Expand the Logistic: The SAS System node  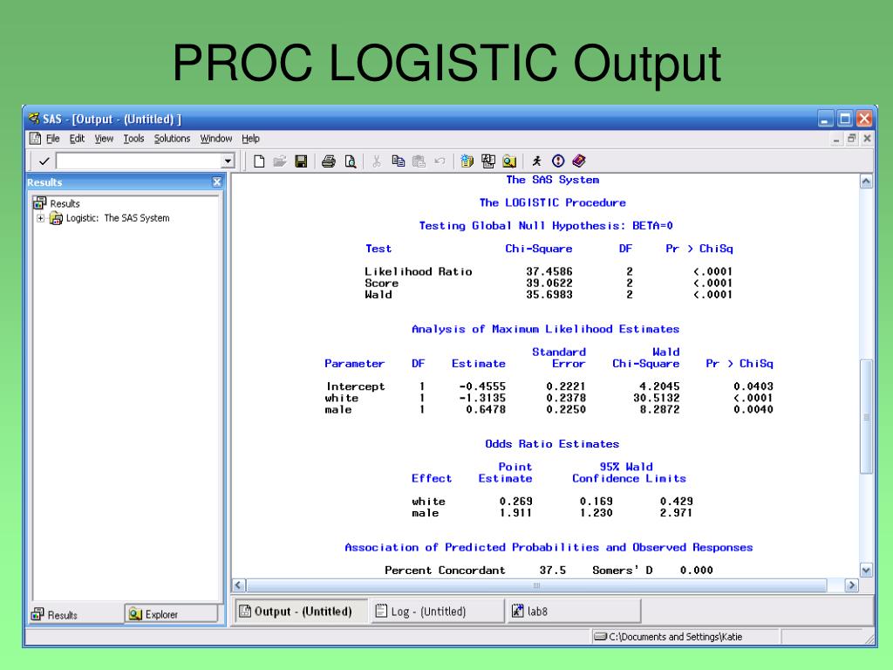tap(40, 218)
